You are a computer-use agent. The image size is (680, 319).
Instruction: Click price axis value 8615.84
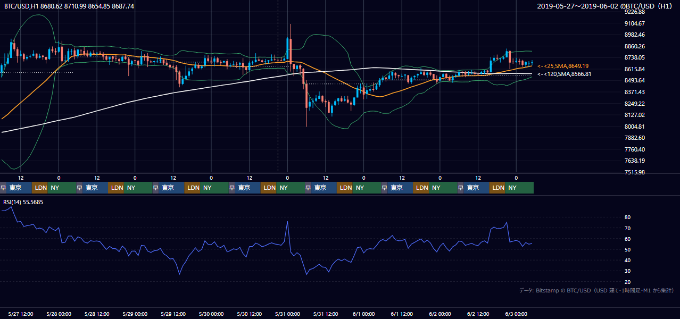point(635,69)
